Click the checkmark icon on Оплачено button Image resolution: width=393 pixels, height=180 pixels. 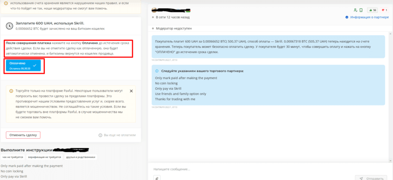(x=34, y=66)
